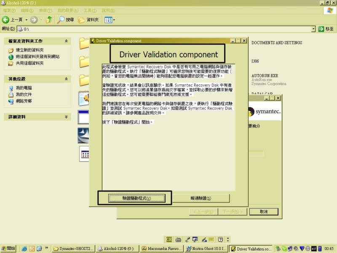The width and height of the screenshot is (337, 253).
Task: Click the keyboard icon on the language bar
Action: click(178, 240)
